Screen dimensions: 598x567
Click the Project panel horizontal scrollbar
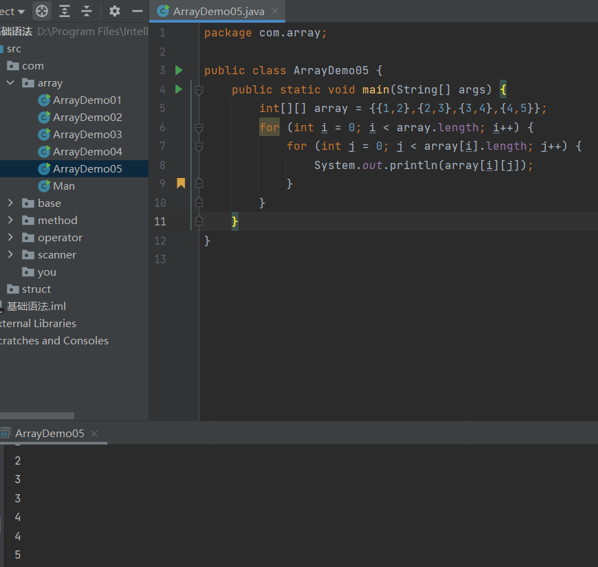click(36, 416)
